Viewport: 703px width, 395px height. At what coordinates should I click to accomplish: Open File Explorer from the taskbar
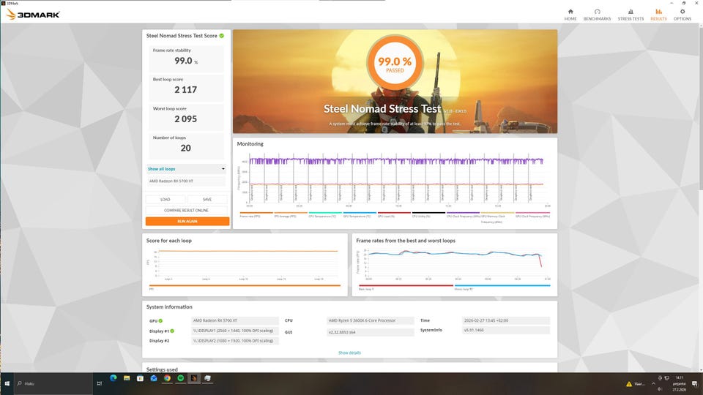click(x=127, y=378)
